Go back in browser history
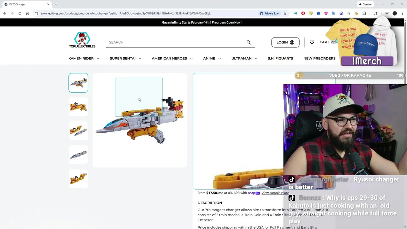 tap(4, 13)
